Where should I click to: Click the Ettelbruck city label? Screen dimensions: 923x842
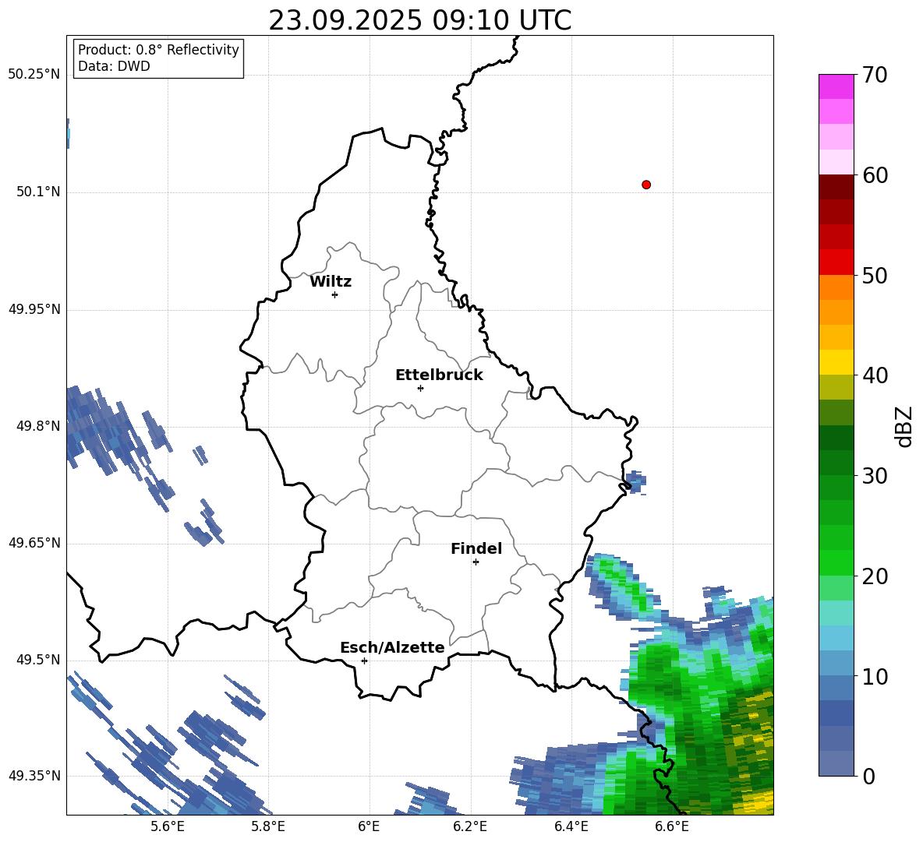point(439,375)
